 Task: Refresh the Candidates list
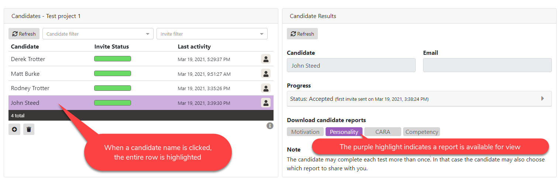point(24,34)
